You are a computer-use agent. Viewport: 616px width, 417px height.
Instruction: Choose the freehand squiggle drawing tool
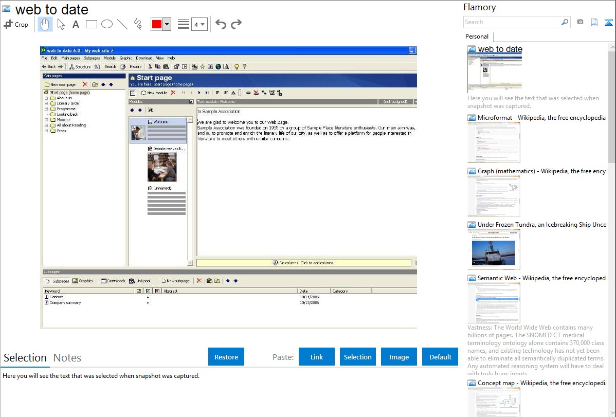point(137,24)
